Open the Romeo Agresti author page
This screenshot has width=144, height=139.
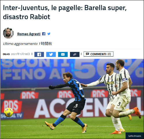click(x=29, y=34)
